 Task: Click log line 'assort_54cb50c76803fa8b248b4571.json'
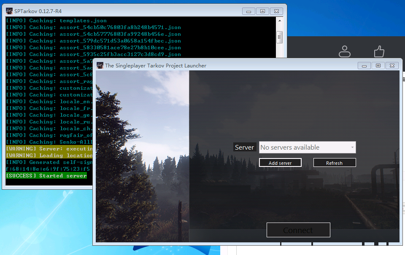(93, 27)
